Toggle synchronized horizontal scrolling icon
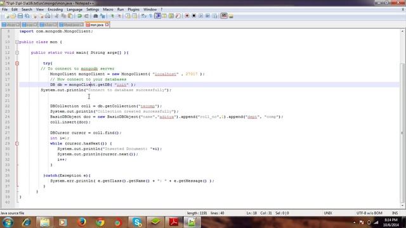The width and height of the screenshot is (406, 228). coord(134,16)
